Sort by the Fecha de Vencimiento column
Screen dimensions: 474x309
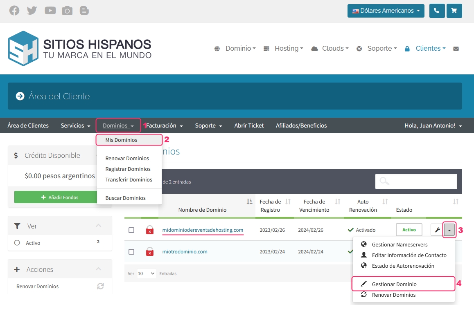click(314, 206)
